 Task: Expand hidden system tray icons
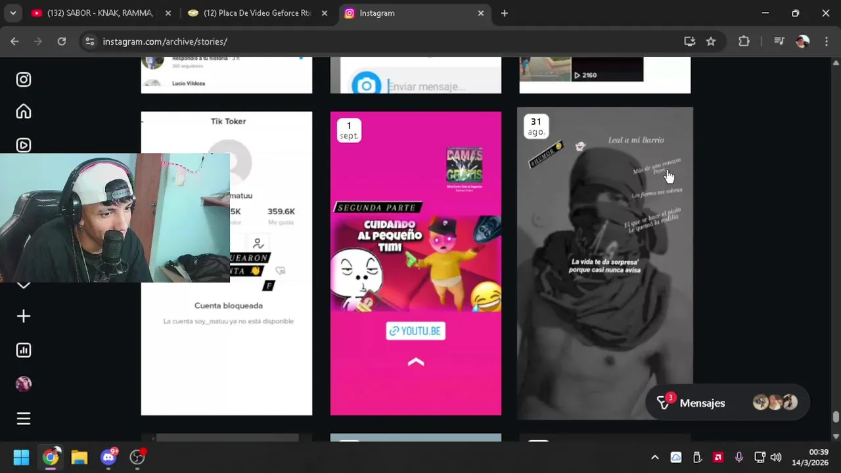pos(654,457)
